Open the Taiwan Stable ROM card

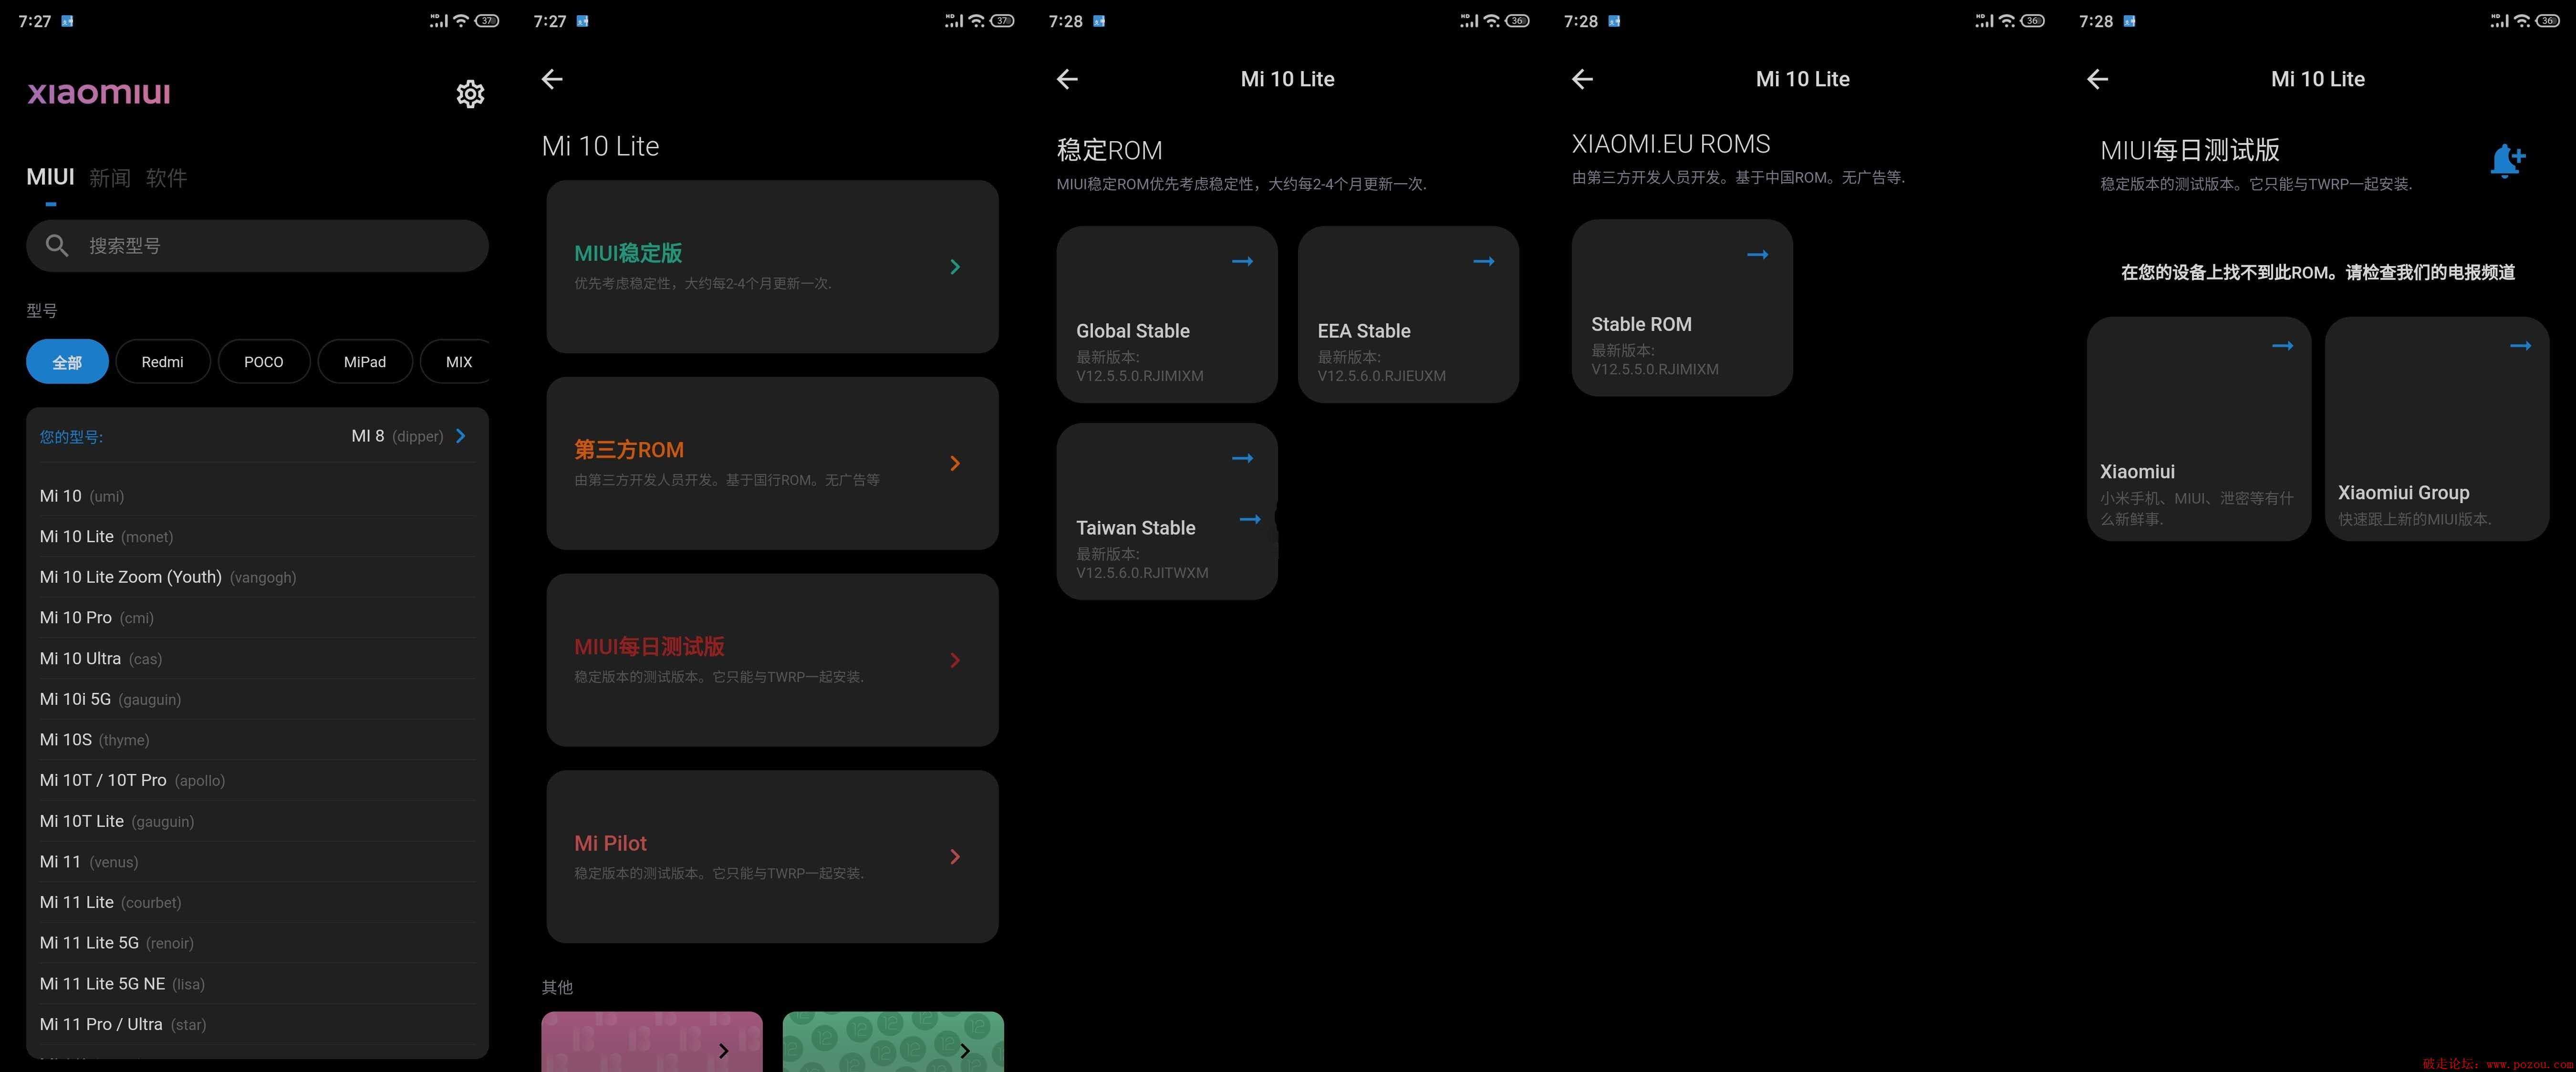pos(1167,511)
